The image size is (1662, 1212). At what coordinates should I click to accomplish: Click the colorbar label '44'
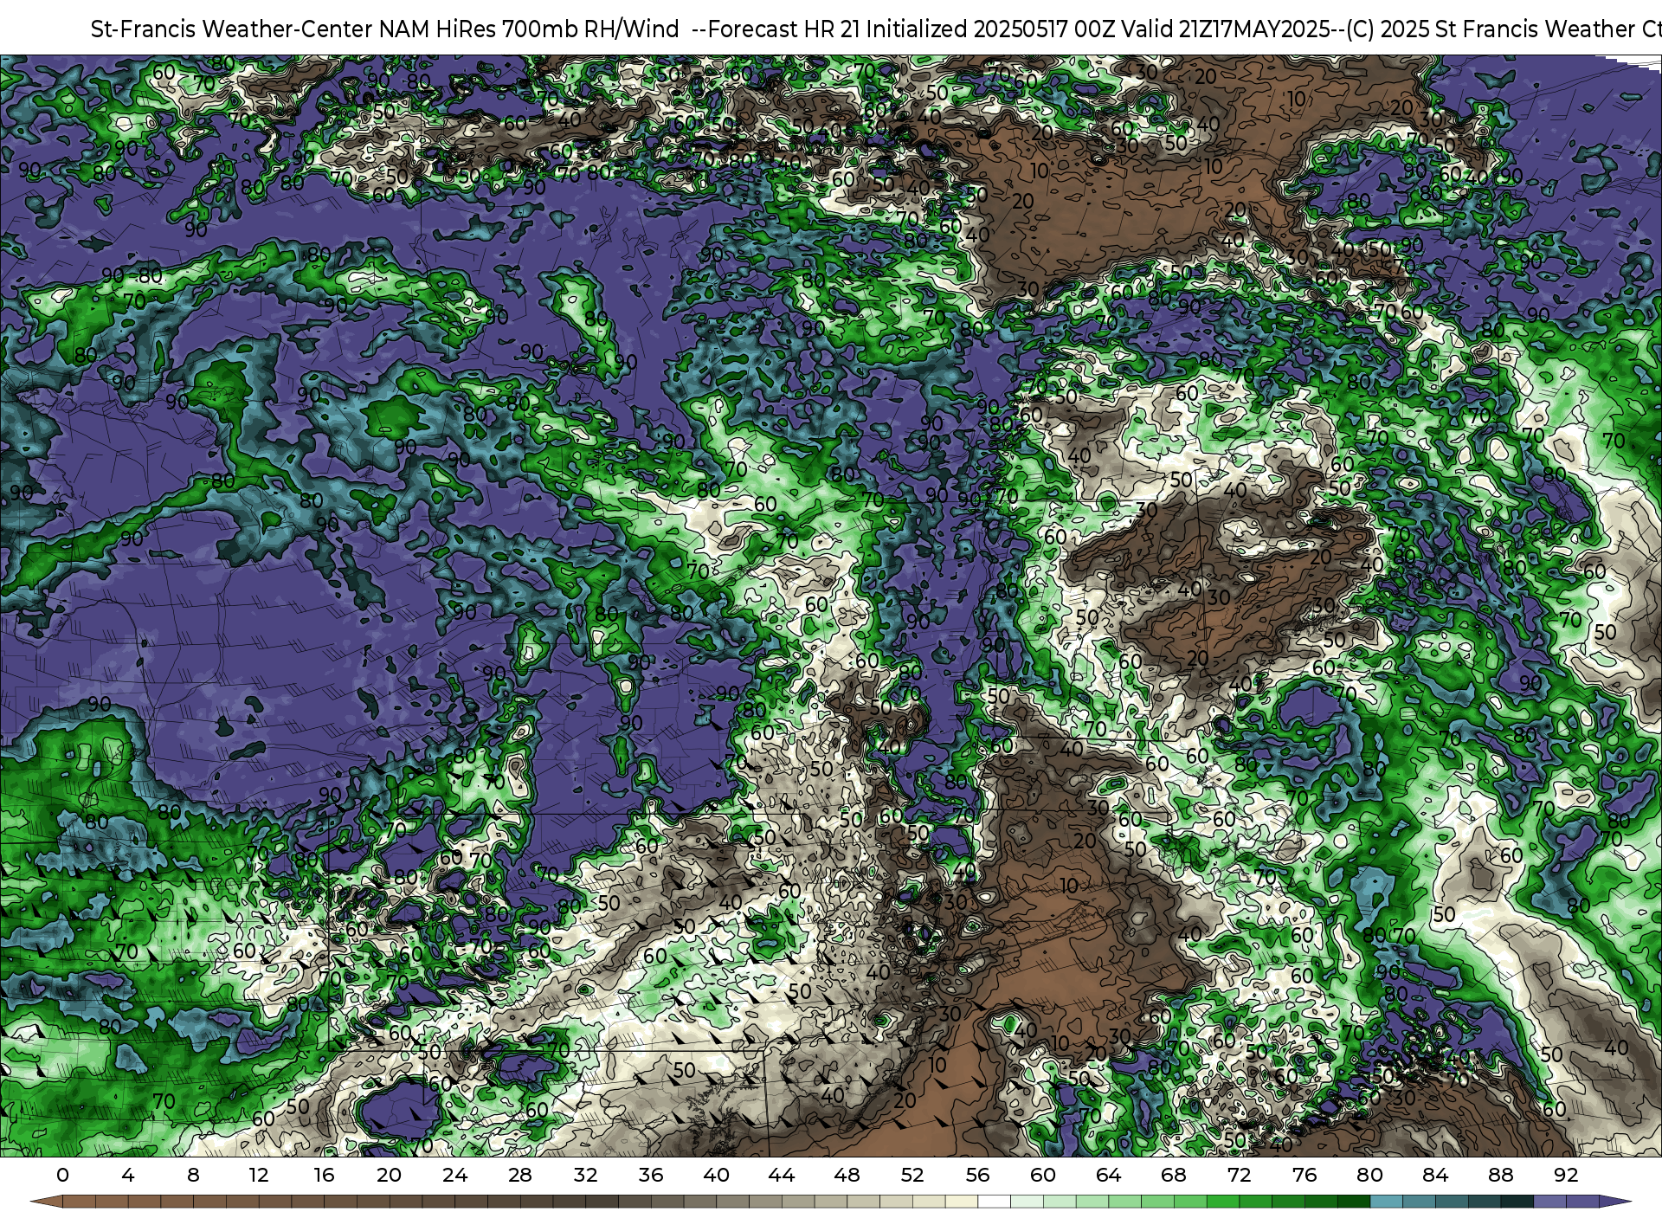pos(782,1175)
